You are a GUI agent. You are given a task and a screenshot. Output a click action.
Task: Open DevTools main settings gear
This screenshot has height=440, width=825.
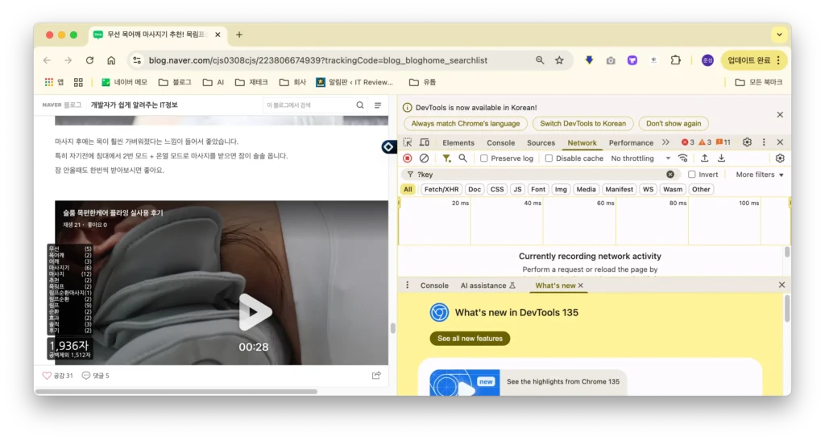pos(747,142)
